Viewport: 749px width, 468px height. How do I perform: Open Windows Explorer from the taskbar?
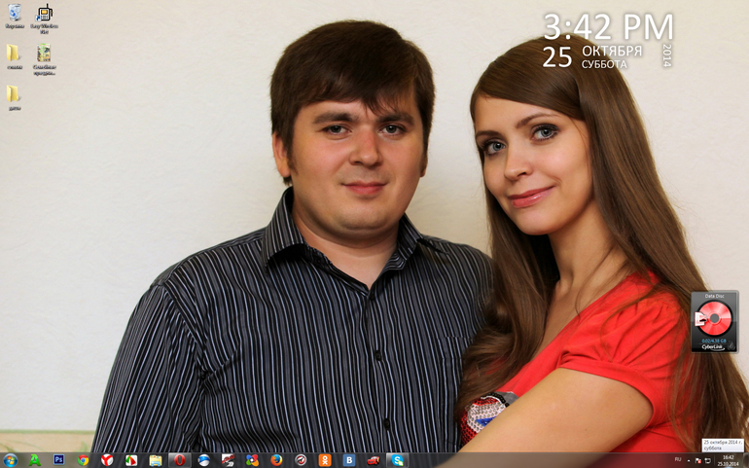click(156, 460)
